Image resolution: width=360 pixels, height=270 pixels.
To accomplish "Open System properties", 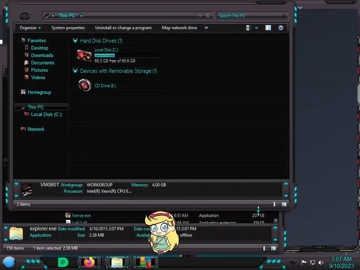I will (x=68, y=28).
